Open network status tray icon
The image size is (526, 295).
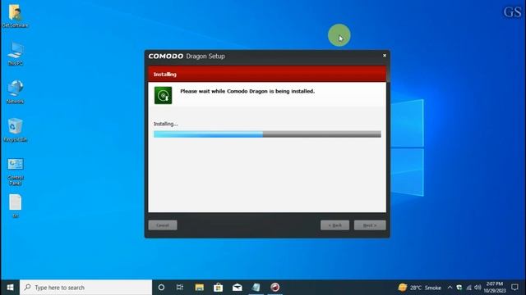coord(468,288)
